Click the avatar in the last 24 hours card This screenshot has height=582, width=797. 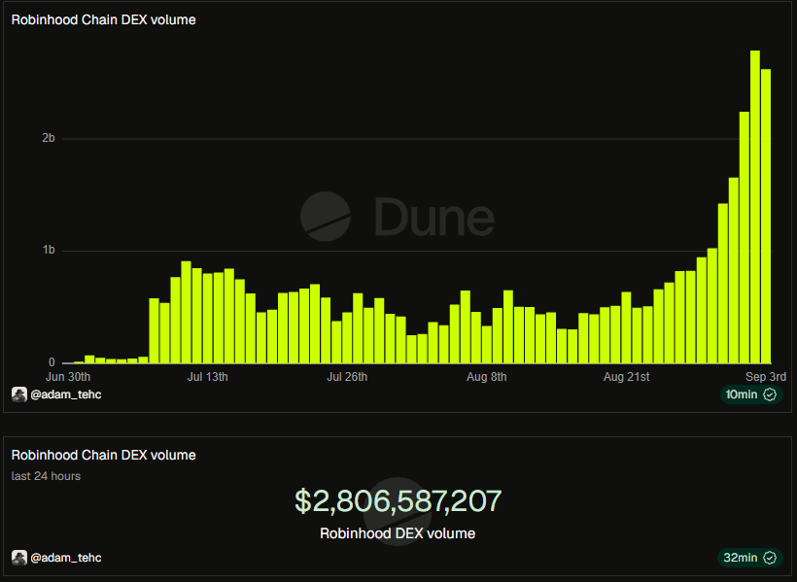[x=19, y=558]
